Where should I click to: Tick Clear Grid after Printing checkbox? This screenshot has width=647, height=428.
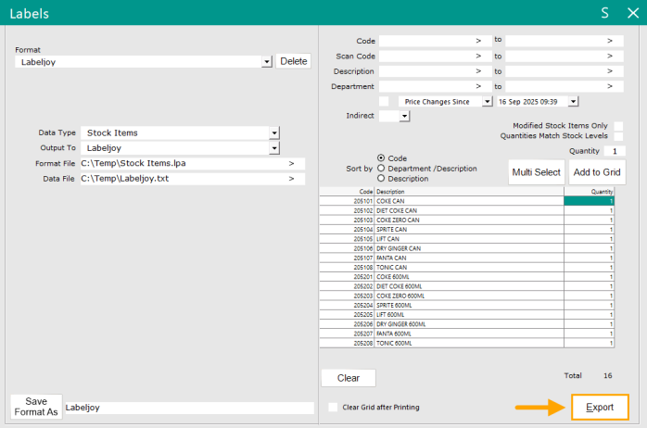[x=334, y=408]
